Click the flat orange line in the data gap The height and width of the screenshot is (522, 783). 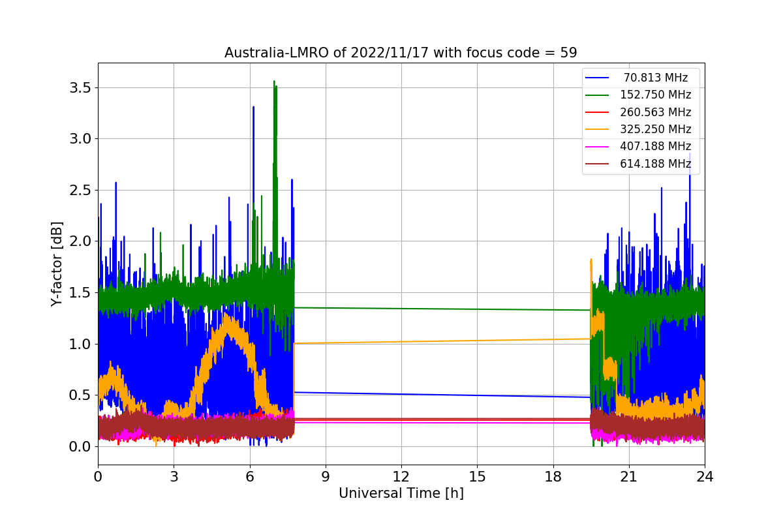click(x=442, y=341)
